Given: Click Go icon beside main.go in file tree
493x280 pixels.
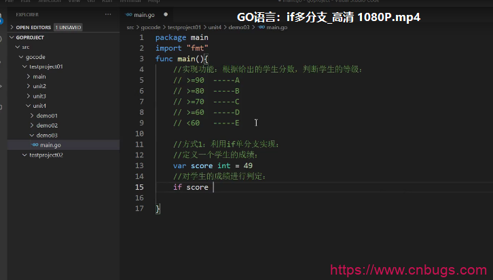Looking at the screenshot, I should tap(35, 145).
